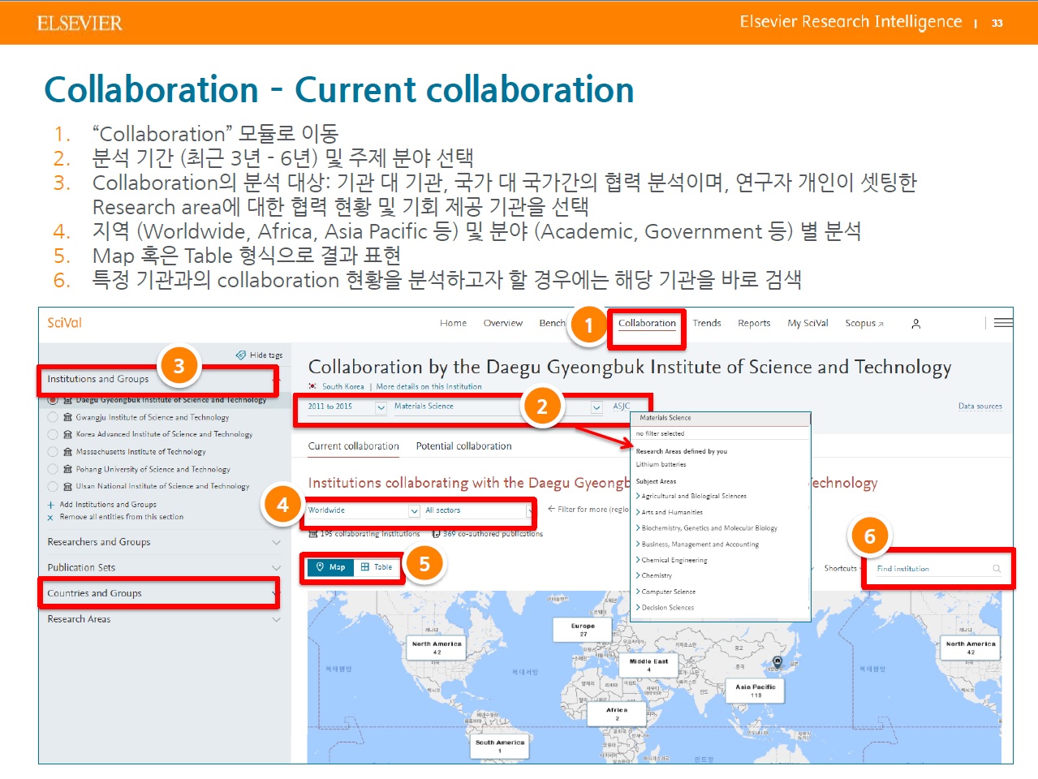Choose the Lithium batteries research area
The image size is (1038, 779).
661,465
